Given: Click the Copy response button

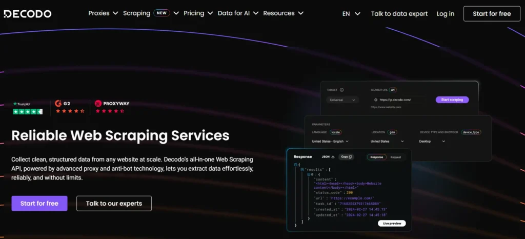Looking at the screenshot, I should coord(346,156).
